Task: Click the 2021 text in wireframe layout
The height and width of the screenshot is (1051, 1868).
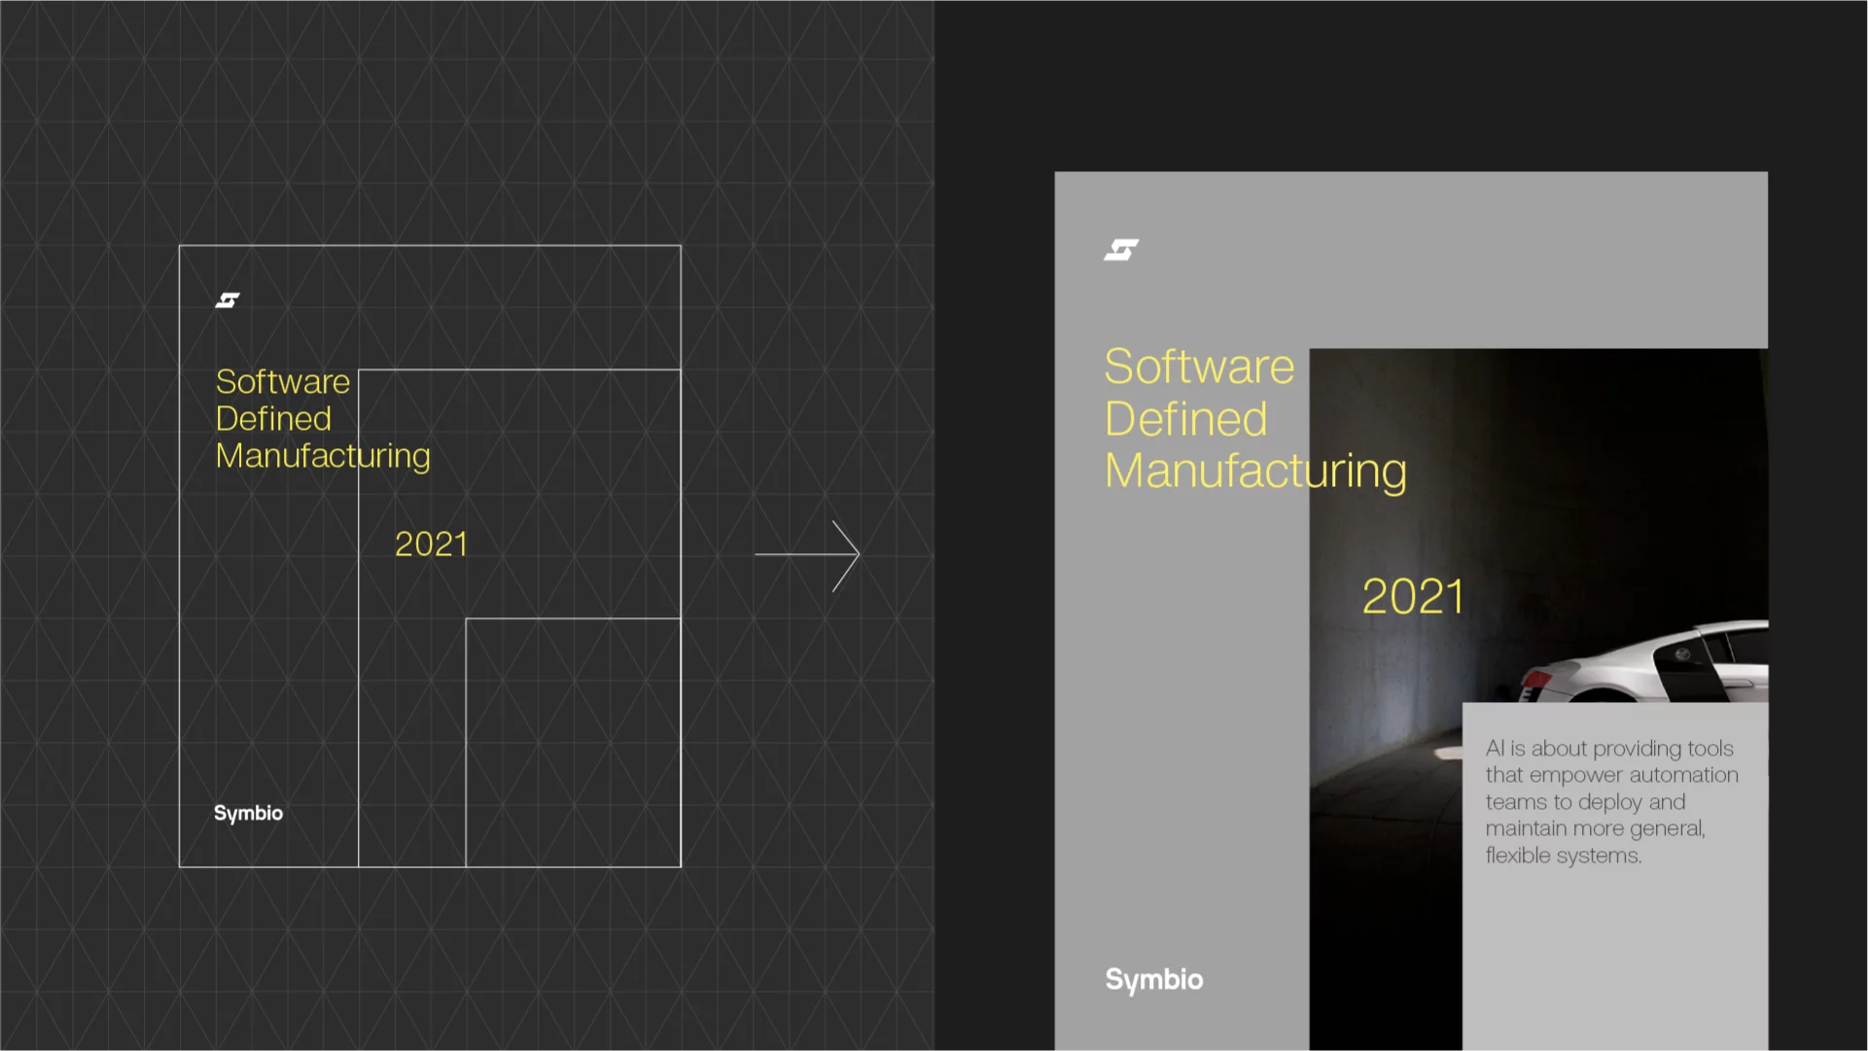Action: click(x=431, y=544)
